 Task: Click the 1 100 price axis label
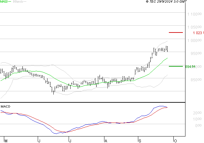(x=194, y=14)
